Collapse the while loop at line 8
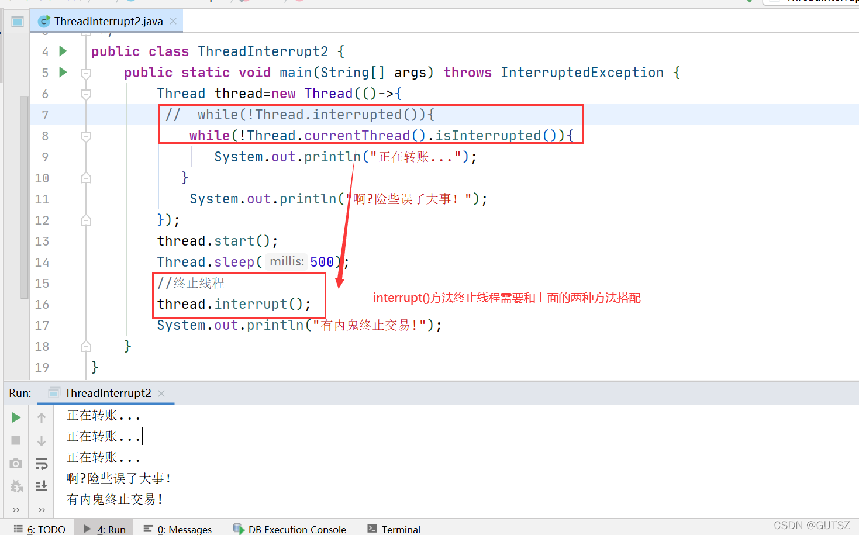Viewport: 859px width, 535px height. (x=86, y=136)
